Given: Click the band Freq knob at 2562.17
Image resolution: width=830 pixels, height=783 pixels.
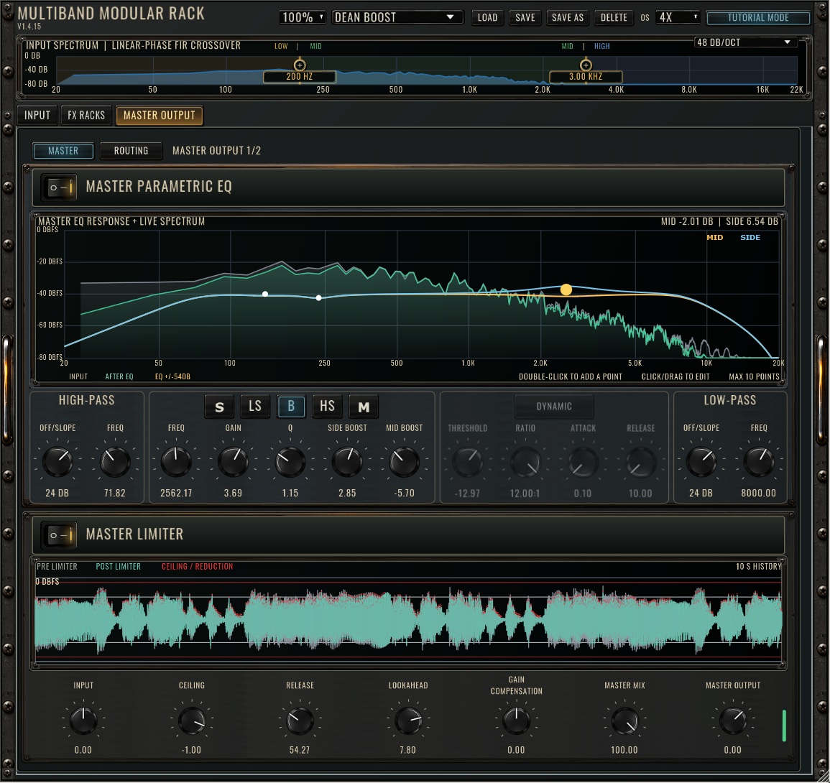Looking at the screenshot, I should [176, 460].
